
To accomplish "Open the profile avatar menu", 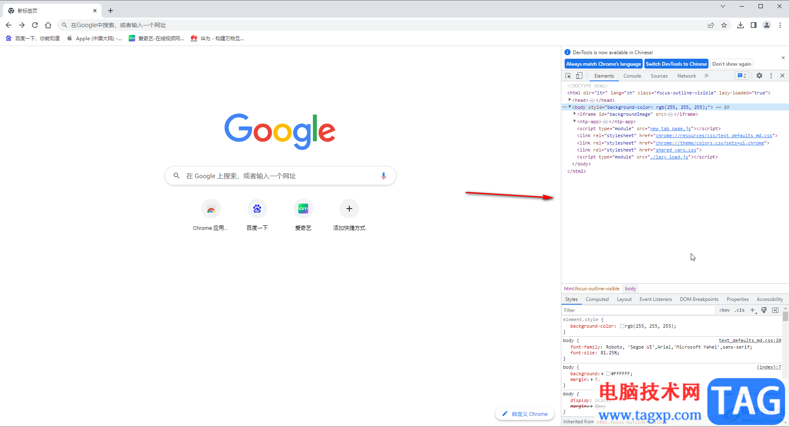I will click(x=767, y=25).
